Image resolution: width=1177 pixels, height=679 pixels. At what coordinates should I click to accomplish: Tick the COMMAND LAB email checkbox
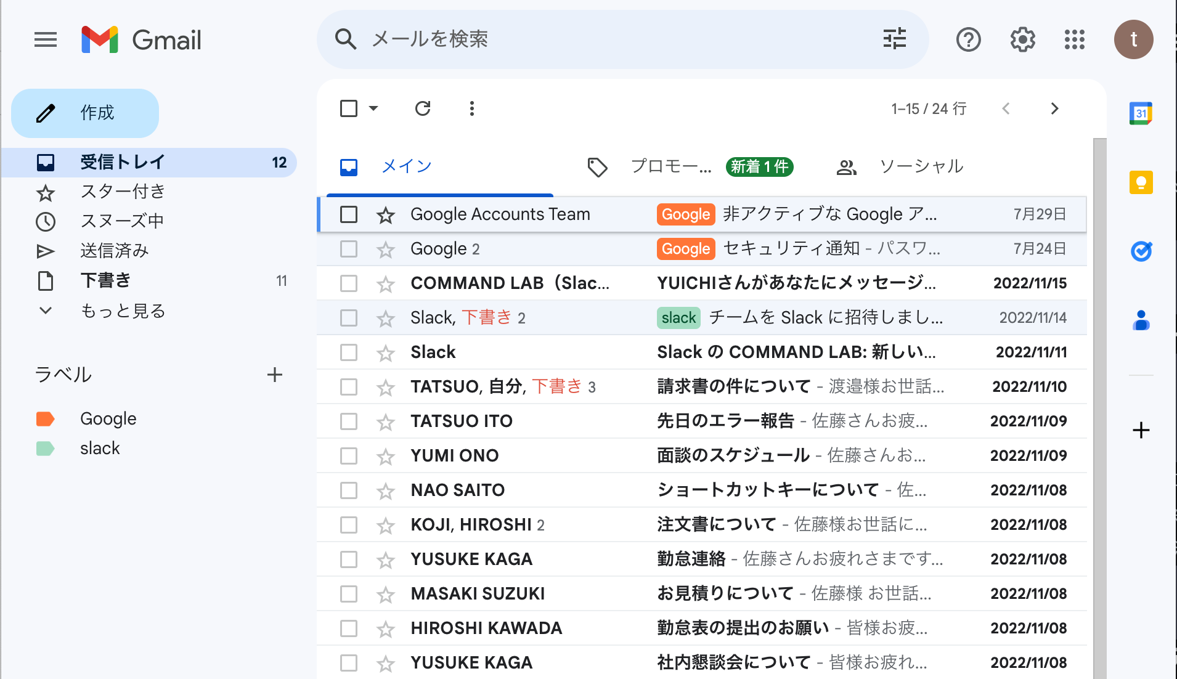349,283
